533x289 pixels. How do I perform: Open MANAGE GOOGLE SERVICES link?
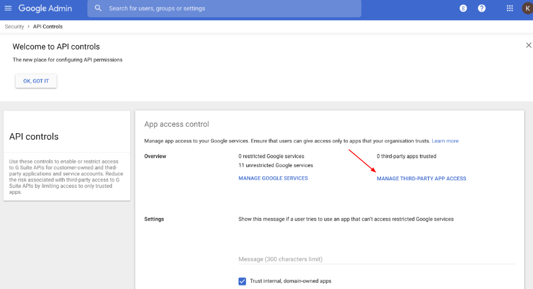[273, 179]
